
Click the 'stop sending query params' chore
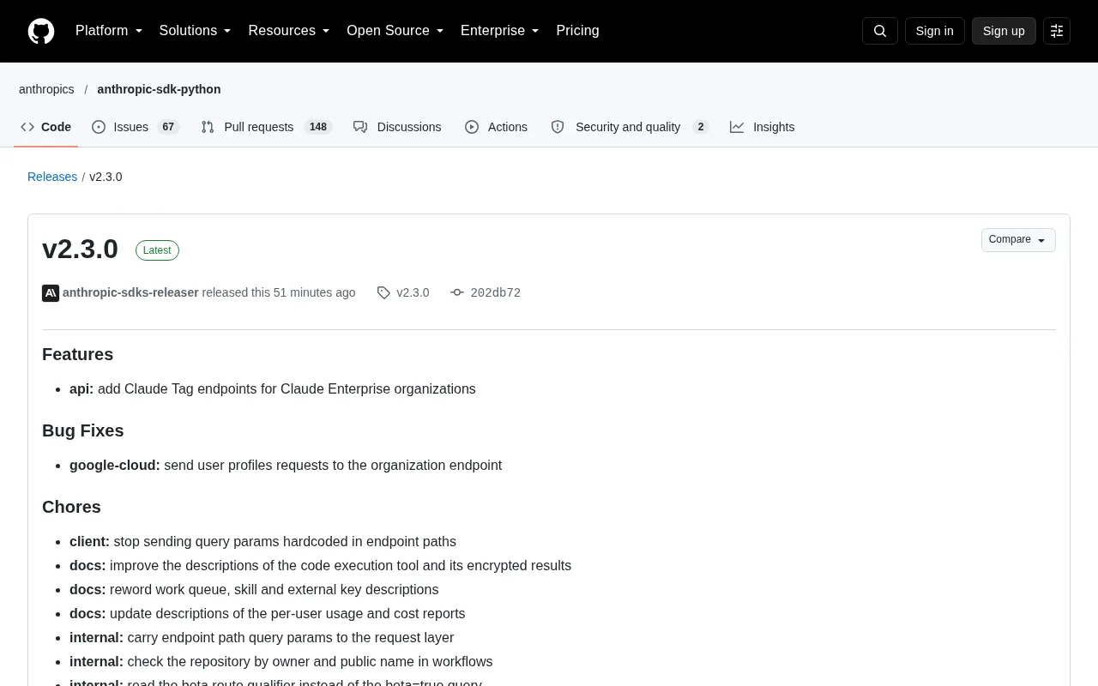pyautogui.click(x=262, y=541)
